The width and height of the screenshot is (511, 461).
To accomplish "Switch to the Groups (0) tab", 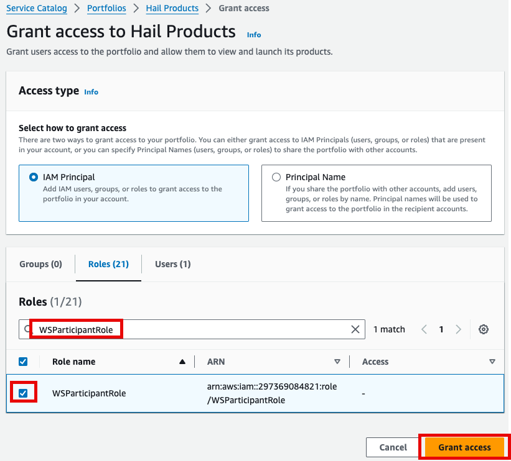I will coord(40,264).
